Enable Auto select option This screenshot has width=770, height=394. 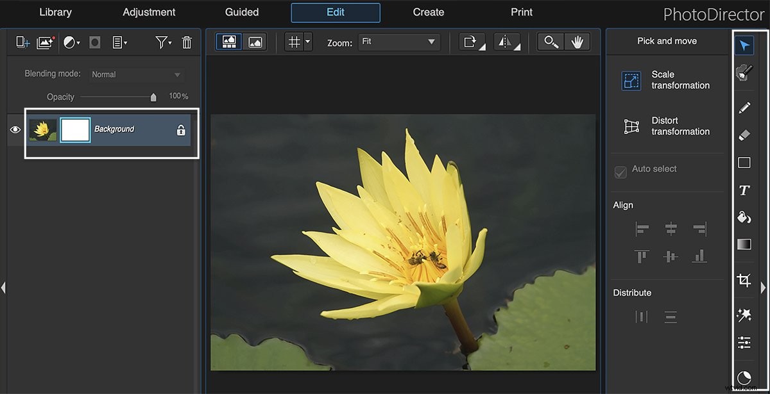click(x=620, y=168)
